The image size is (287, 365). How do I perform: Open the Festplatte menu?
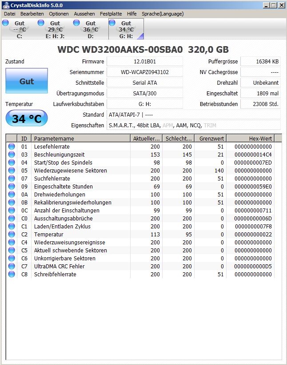(111, 14)
